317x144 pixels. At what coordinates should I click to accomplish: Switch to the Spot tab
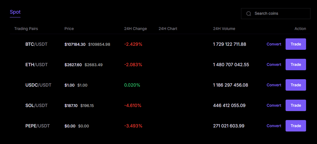point(15,12)
